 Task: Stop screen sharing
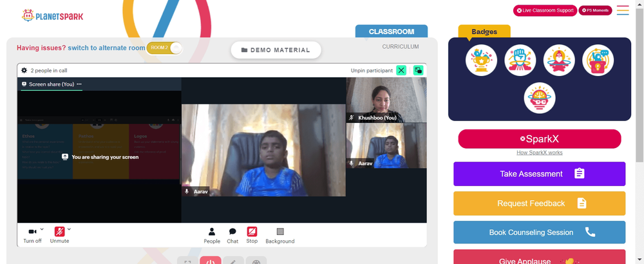[x=252, y=235]
